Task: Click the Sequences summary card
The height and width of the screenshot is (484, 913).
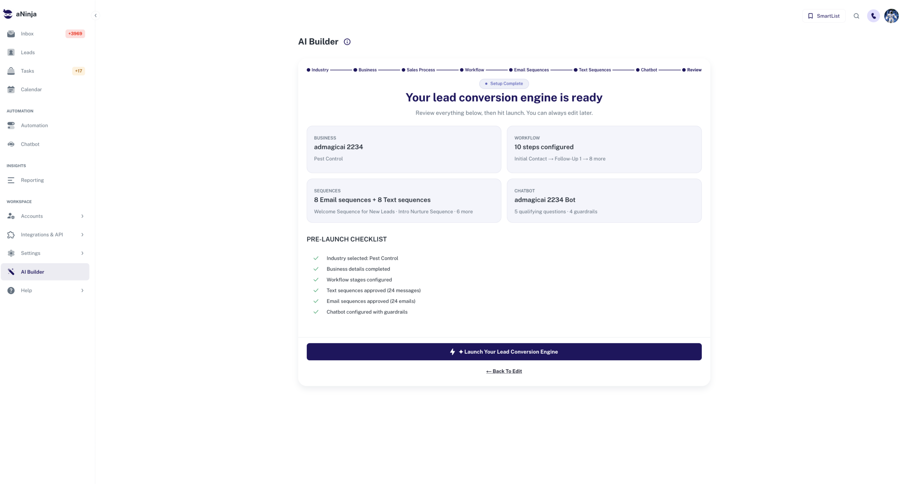Action: click(x=404, y=201)
